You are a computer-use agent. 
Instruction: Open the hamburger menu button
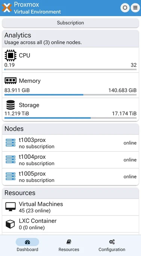click(x=135, y=8)
